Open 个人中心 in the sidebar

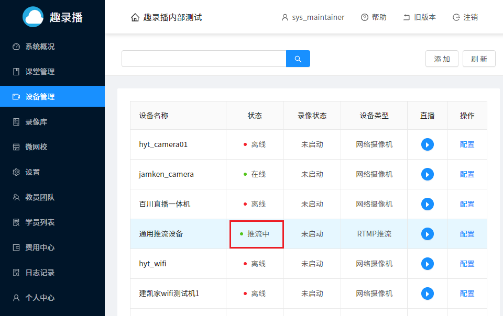tap(52, 298)
